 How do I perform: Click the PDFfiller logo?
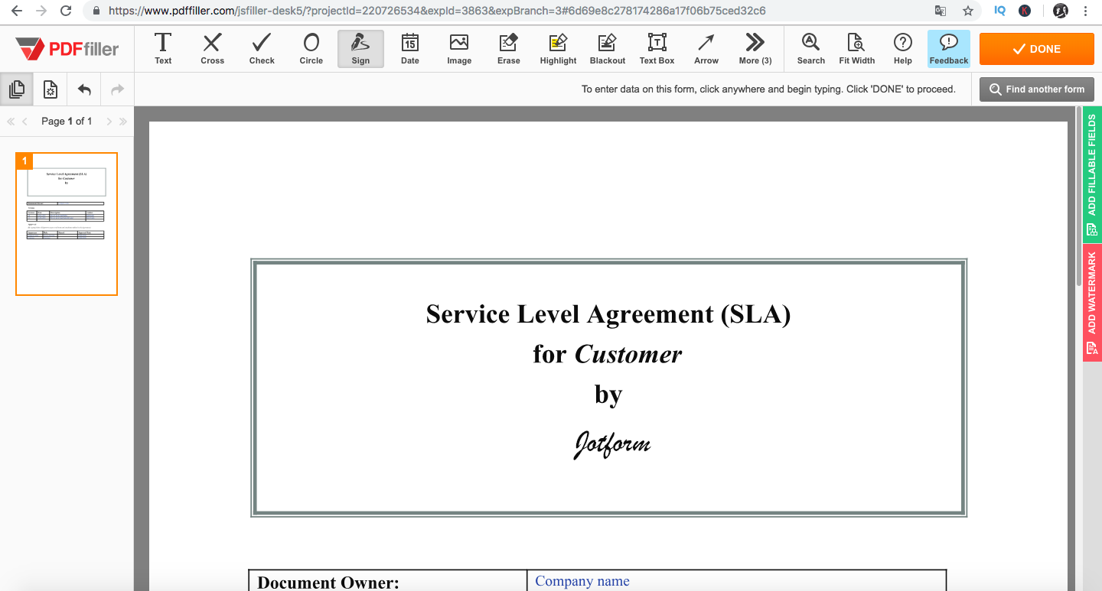pos(67,49)
